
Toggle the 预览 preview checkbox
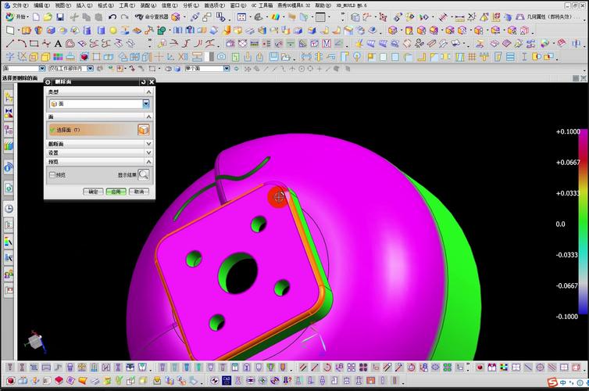pyautogui.click(x=52, y=175)
